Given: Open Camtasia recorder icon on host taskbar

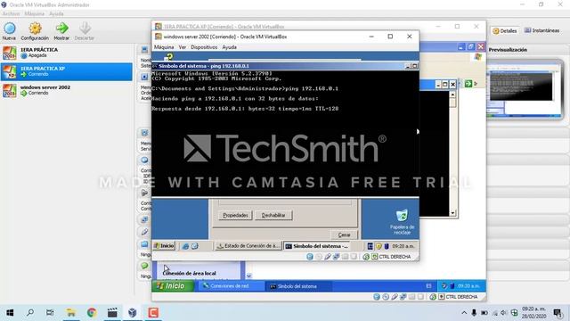Looking at the screenshot, I should 153,313.
